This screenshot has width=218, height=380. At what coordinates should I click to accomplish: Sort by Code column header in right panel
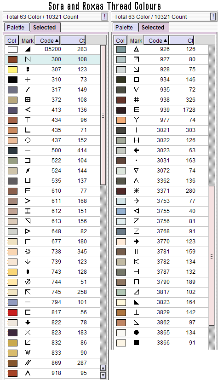pos(156,40)
